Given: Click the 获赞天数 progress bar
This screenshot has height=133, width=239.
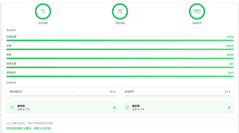Looking at the screenshot, I should coord(120,67).
